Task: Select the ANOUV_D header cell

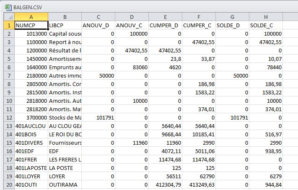Action: (98, 25)
